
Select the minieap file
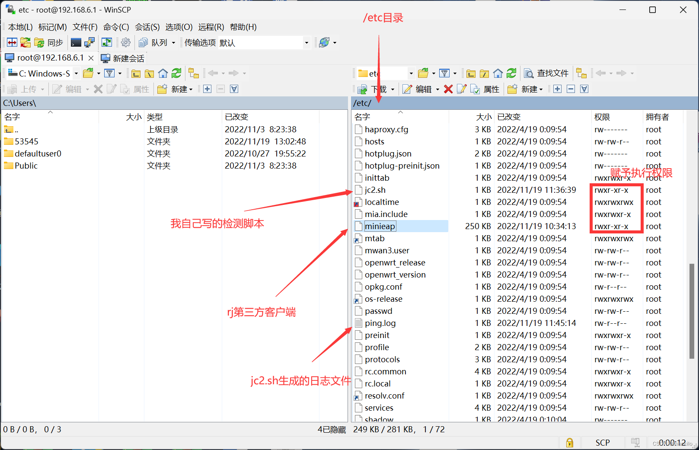(380, 226)
